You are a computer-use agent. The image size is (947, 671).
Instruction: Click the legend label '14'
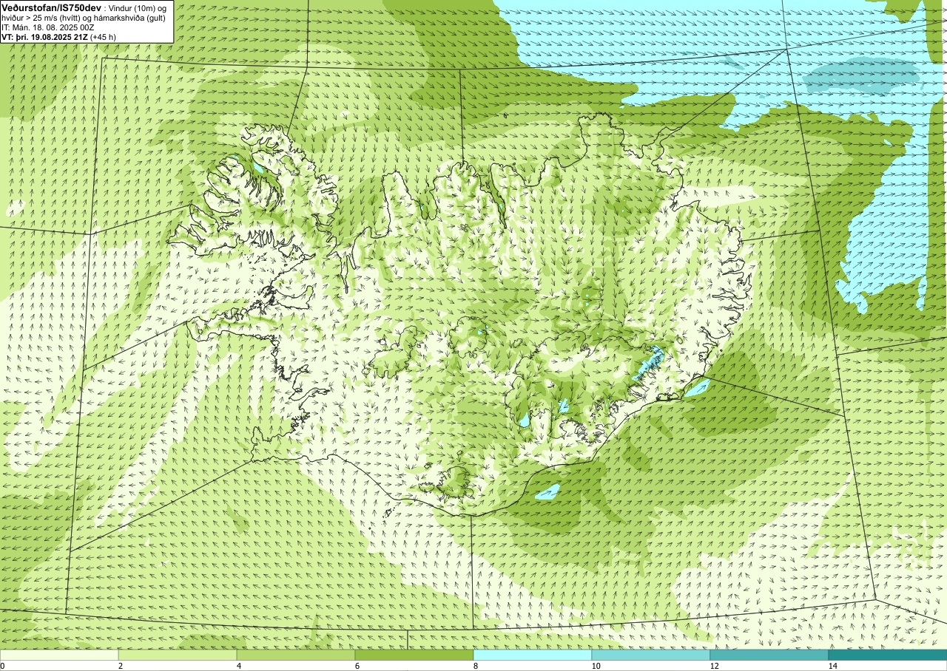832,667
